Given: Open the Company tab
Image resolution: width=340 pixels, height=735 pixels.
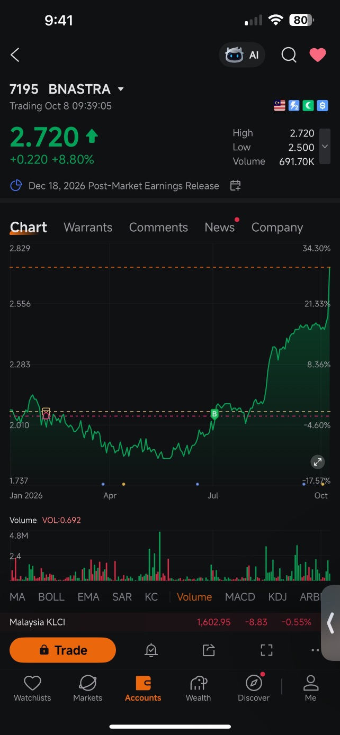Looking at the screenshot, I should click(x=277, y=228).
